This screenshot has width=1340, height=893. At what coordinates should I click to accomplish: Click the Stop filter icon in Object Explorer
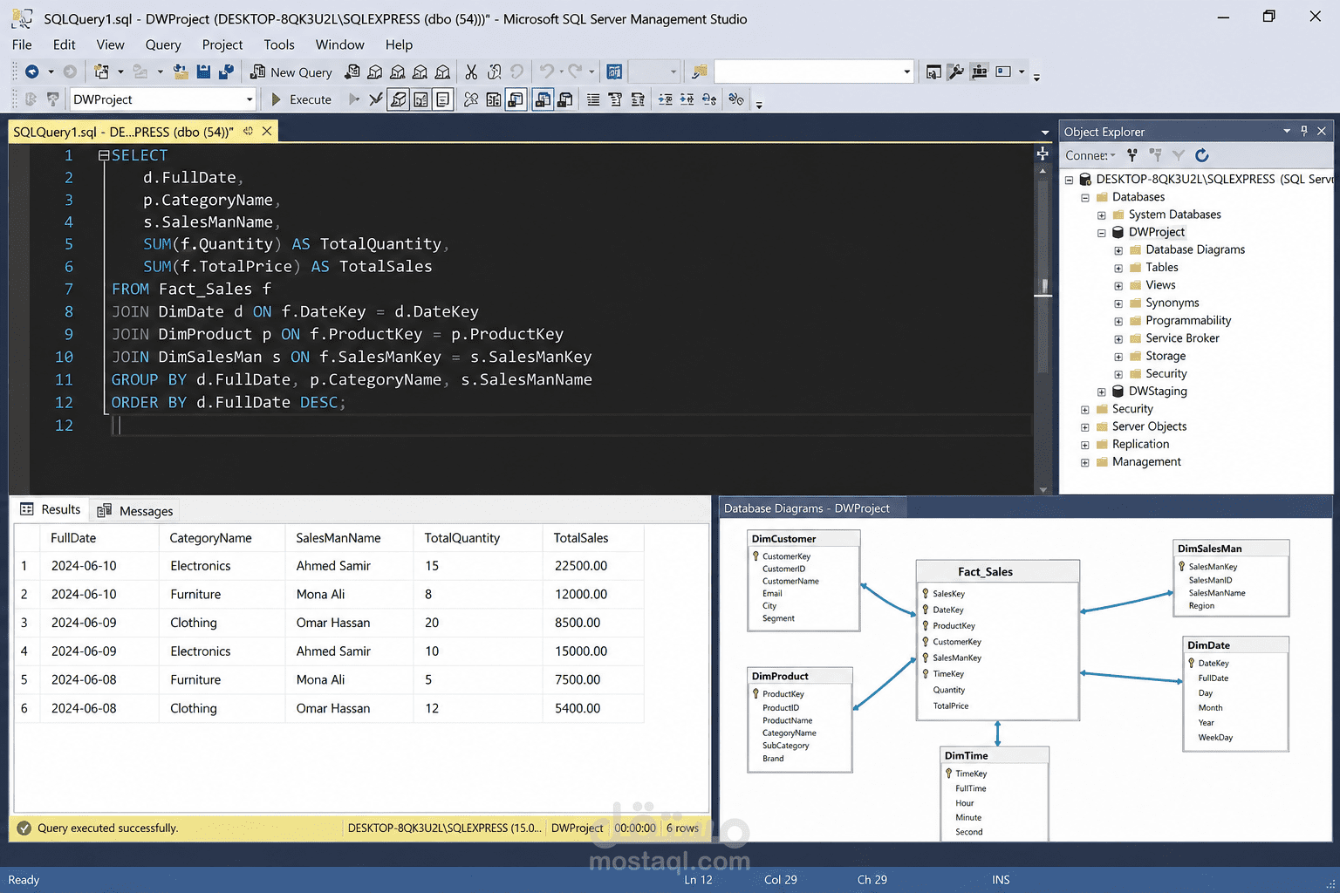point(1155,155)
